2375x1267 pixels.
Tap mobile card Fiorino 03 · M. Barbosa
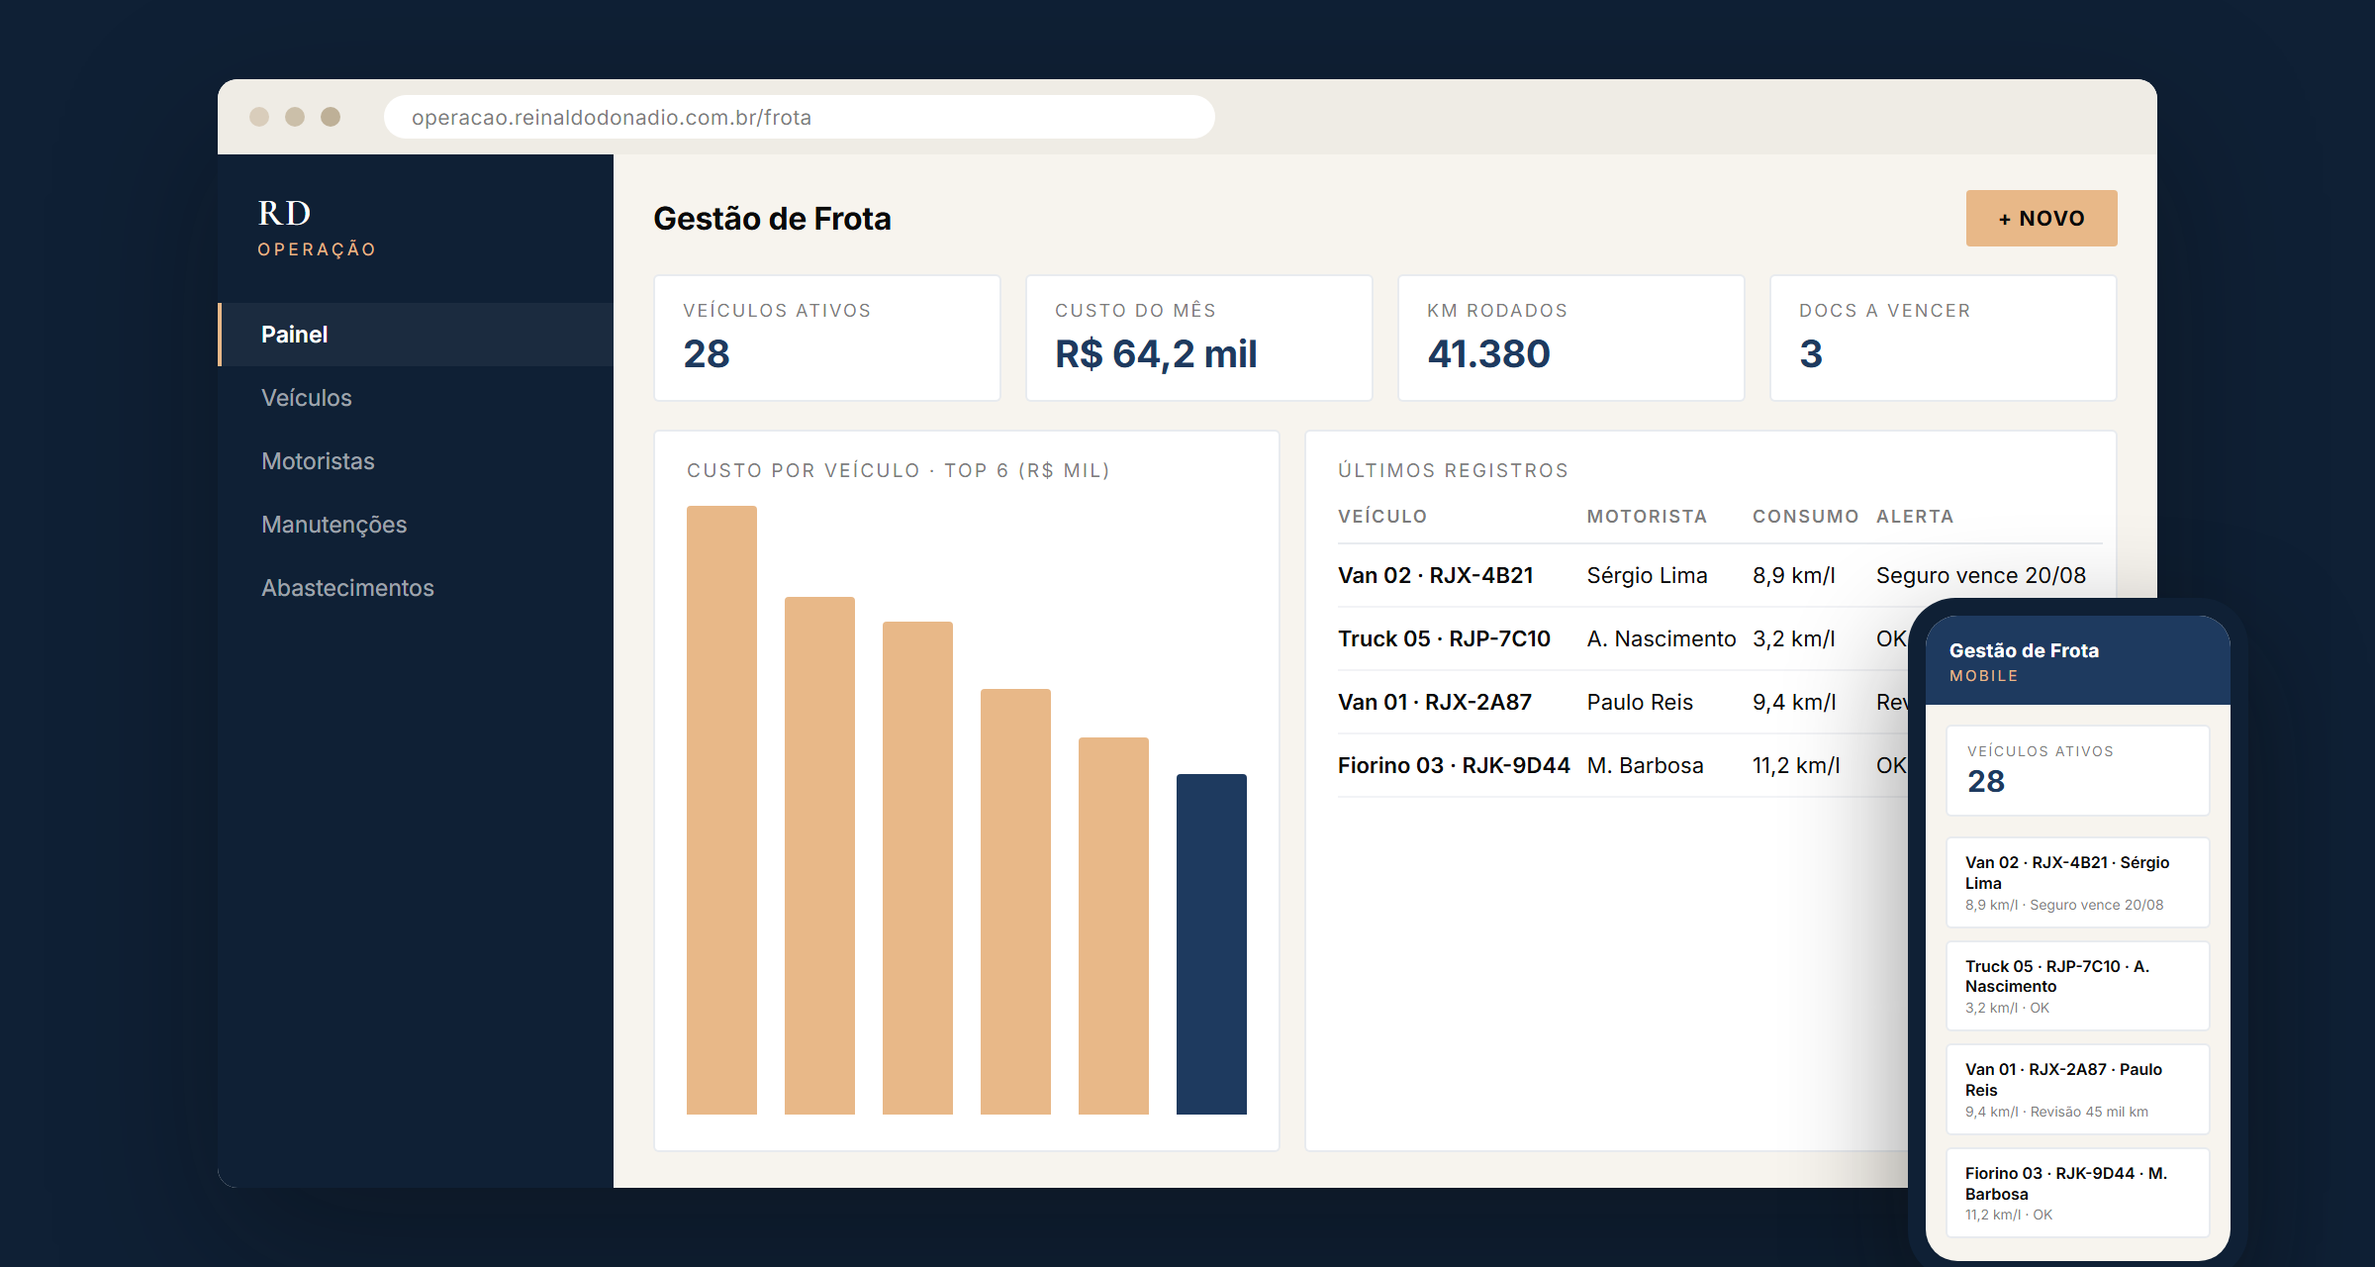2078,1193
